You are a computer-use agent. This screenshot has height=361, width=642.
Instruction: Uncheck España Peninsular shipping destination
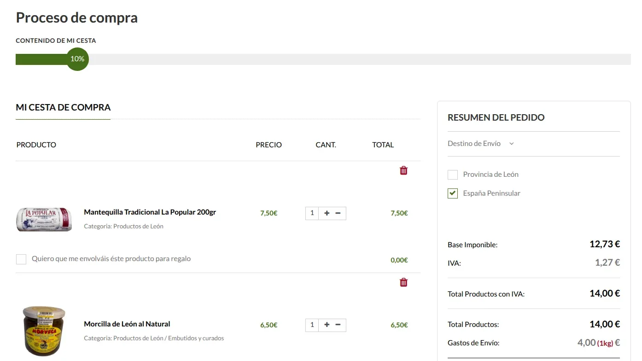453,193
